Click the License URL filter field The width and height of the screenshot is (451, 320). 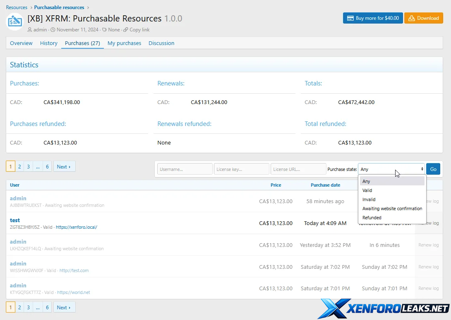point(298,169)
